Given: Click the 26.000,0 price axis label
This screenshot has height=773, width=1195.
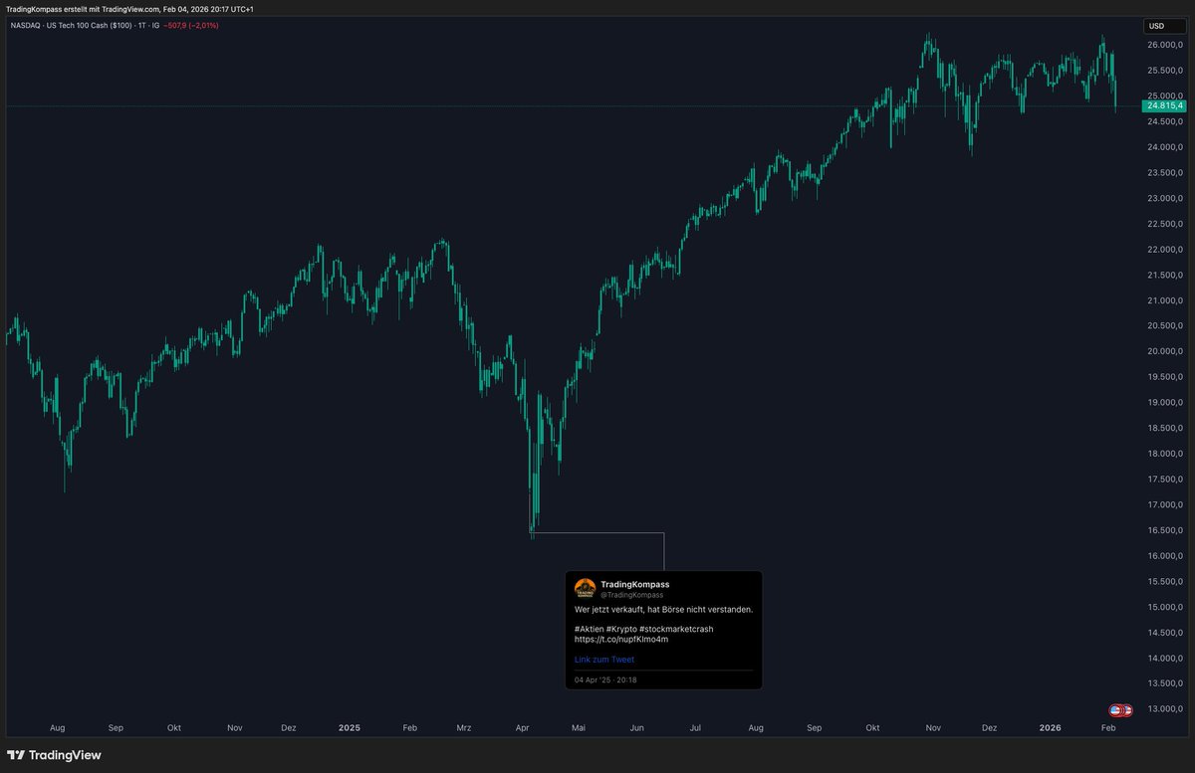Looking at the screenshot, I should [1165, 45].
